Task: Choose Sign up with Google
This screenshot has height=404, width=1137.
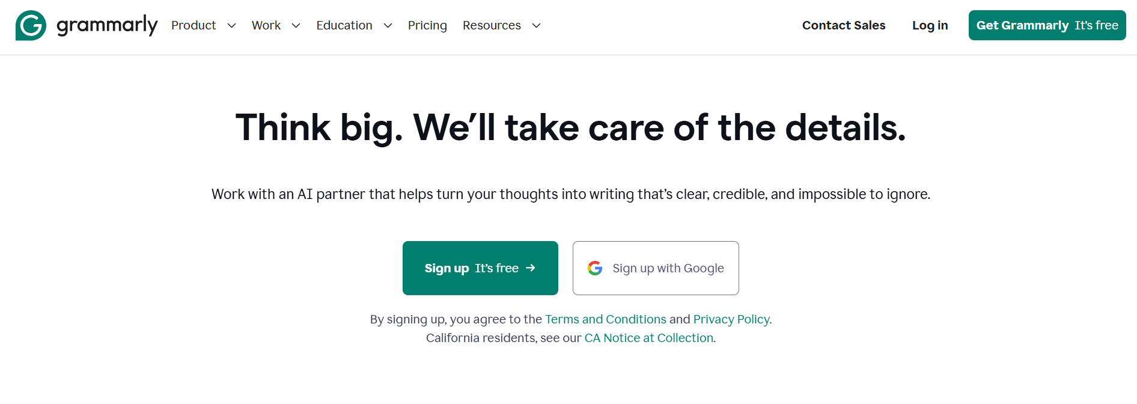Action: [656, 268]
